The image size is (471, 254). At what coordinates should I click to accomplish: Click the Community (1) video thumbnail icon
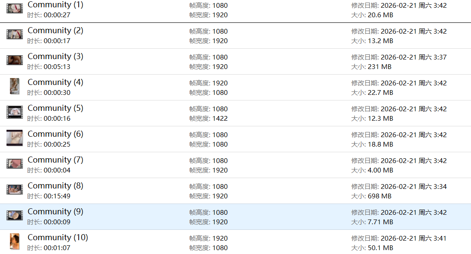point(15,9)
